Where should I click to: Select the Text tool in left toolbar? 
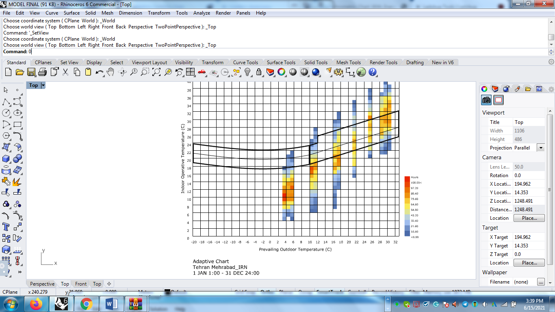click(x=7, y=227)
